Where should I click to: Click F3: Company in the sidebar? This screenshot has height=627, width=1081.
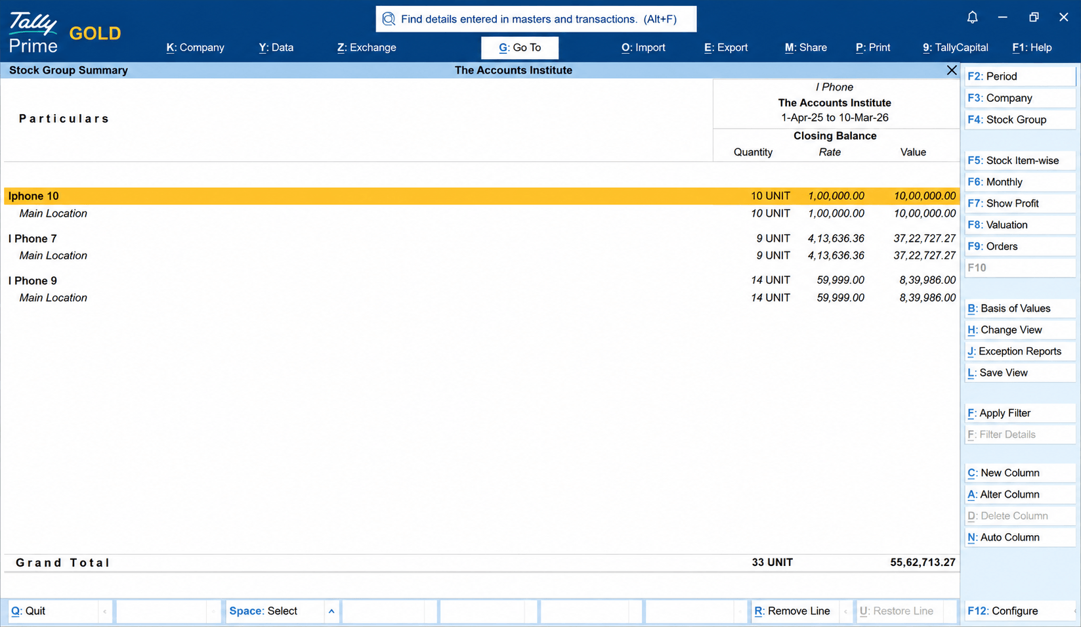[x=1020, y=98]
